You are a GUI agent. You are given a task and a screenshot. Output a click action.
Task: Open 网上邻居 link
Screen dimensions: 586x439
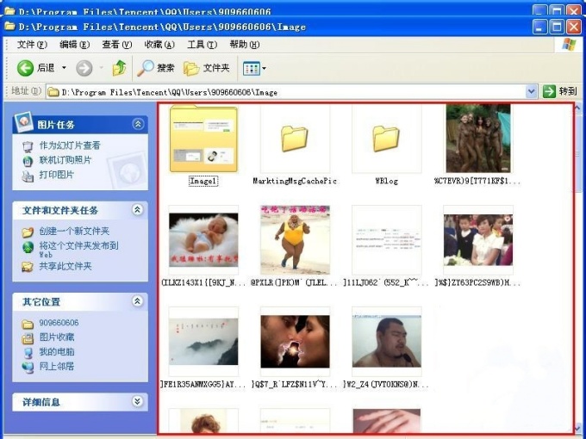coord(57,366)
